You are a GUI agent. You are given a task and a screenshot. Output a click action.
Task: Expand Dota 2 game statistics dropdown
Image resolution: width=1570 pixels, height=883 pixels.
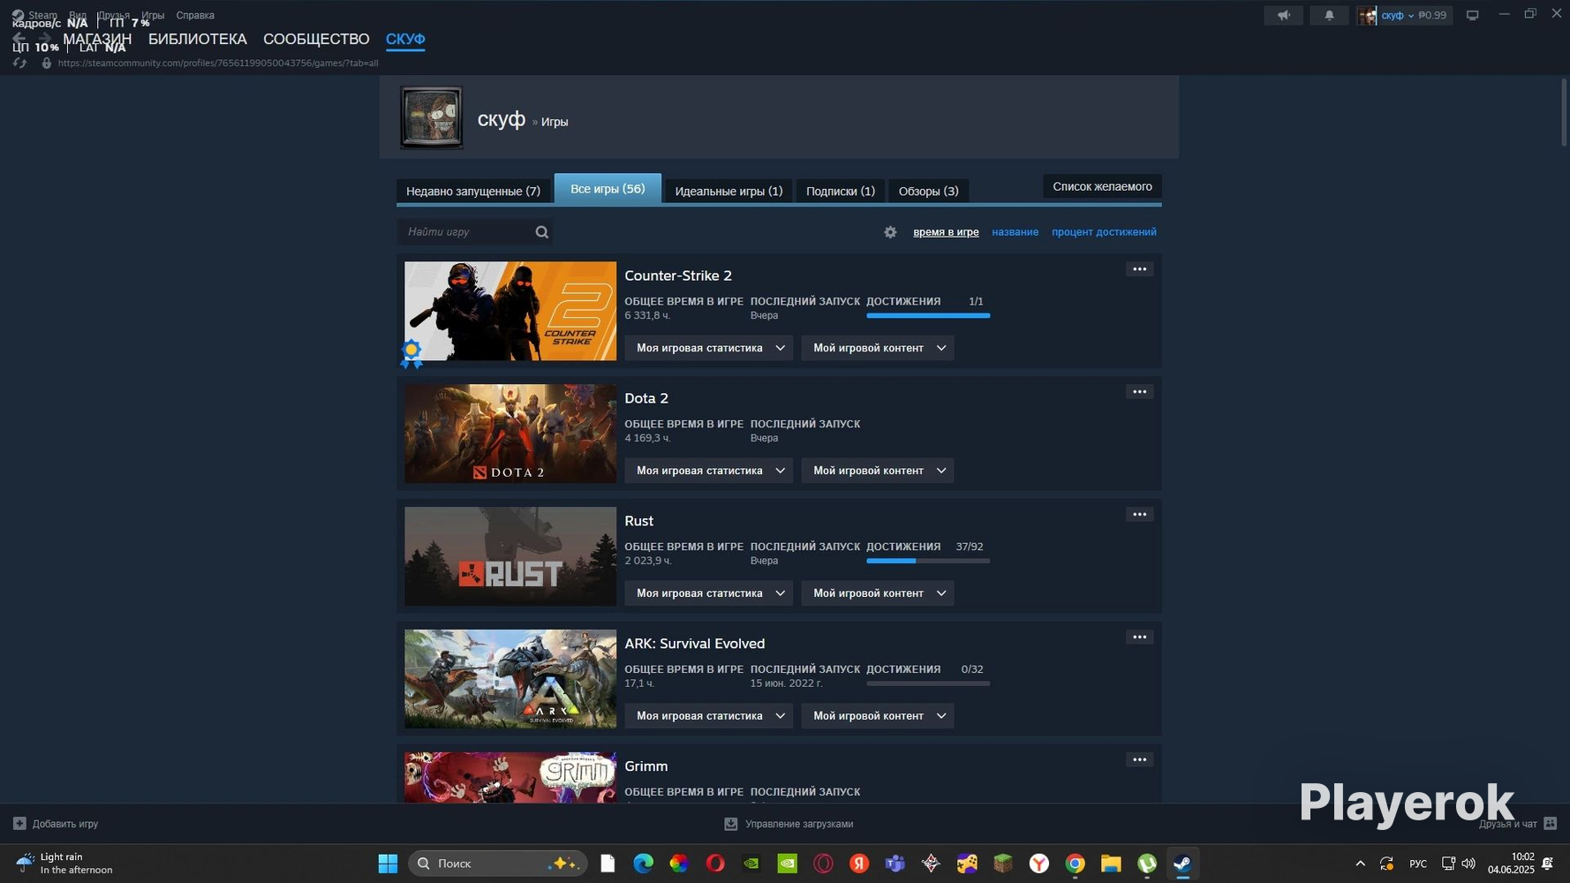(x=709, y=471)
